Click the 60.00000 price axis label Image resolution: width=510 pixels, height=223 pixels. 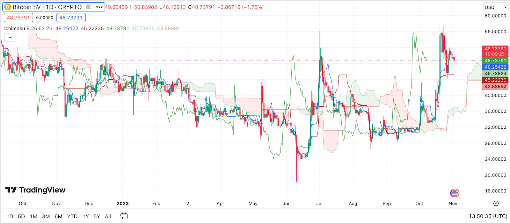click(x=495, y=16)
